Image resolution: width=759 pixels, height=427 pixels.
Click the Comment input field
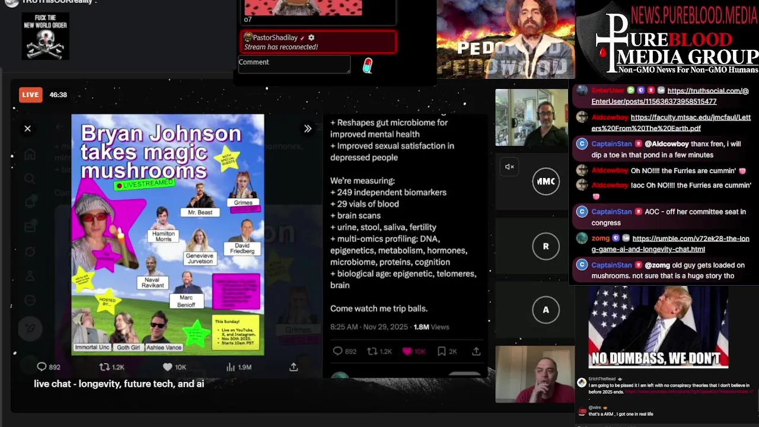tap(294, 64)
